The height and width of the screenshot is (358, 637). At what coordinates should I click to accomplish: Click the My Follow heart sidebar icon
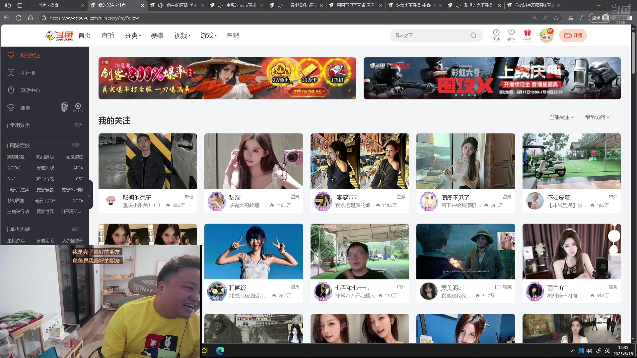[11, 55]
